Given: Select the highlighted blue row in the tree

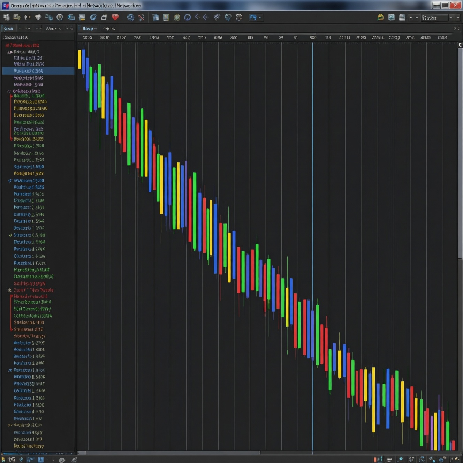Looking at the screenshot, I should 38,71.
